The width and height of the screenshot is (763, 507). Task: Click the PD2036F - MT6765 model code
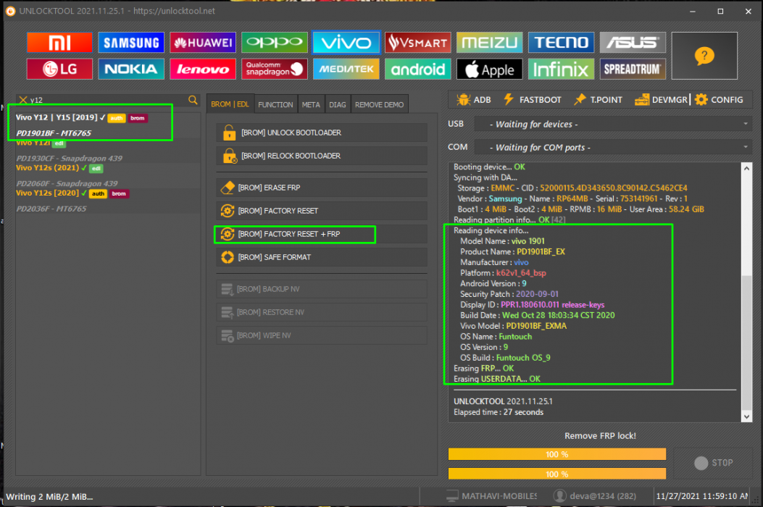(51, 209)
